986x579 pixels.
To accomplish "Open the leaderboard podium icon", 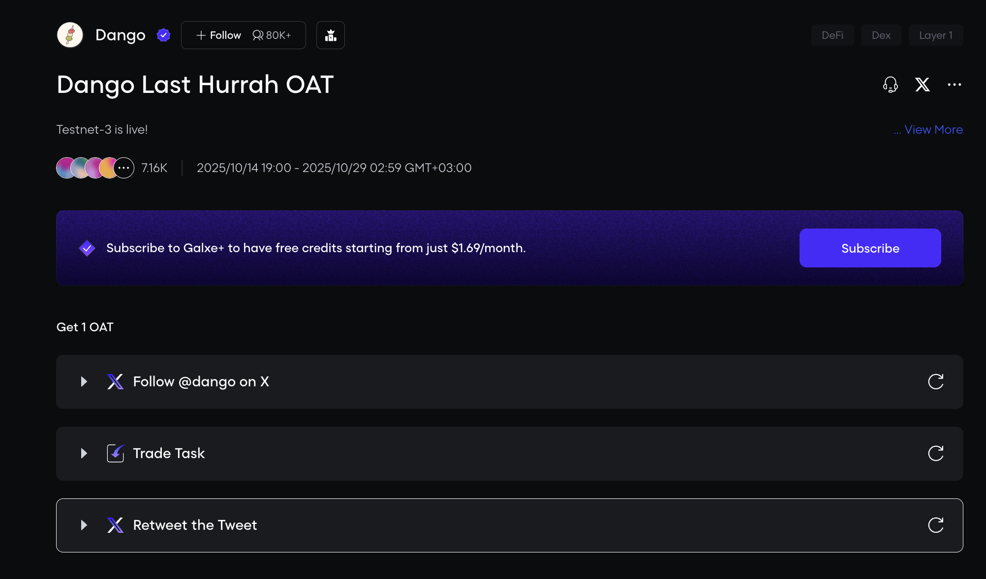I will (331, 35).
